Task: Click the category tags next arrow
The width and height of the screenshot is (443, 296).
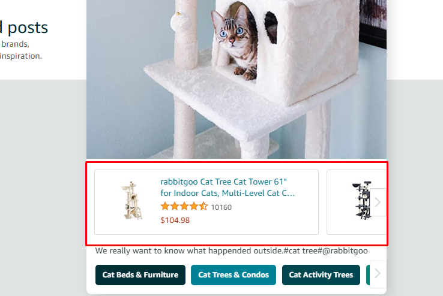Action: pyautogui.click(x=378, y=273)
